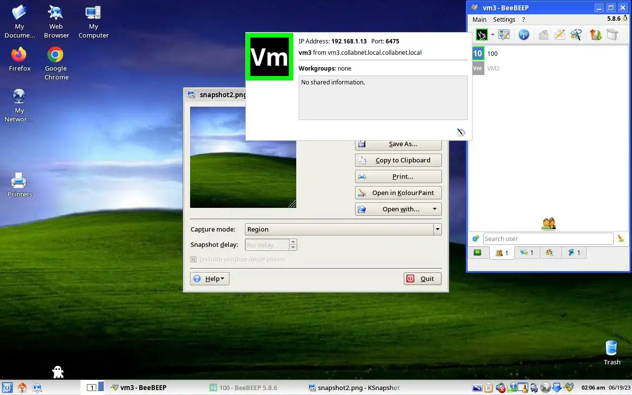Click the home folder icon on taskbar

[x=22, y=388]
